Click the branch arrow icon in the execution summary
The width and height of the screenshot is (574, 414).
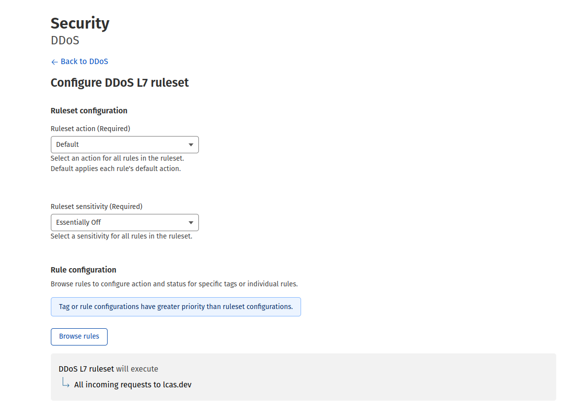click(x=66, y=382)
